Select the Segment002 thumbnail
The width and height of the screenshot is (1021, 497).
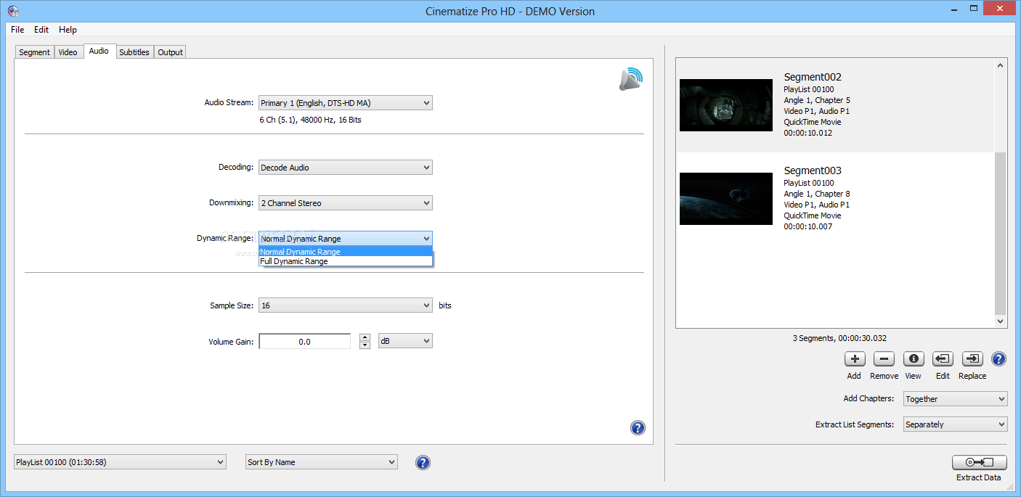click(726, 105)
